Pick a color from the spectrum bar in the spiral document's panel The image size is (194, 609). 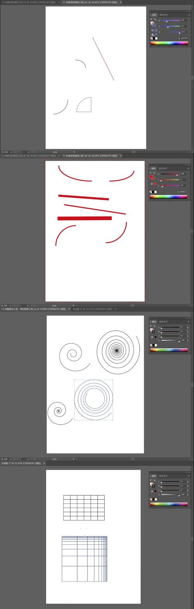click(169, 350)
